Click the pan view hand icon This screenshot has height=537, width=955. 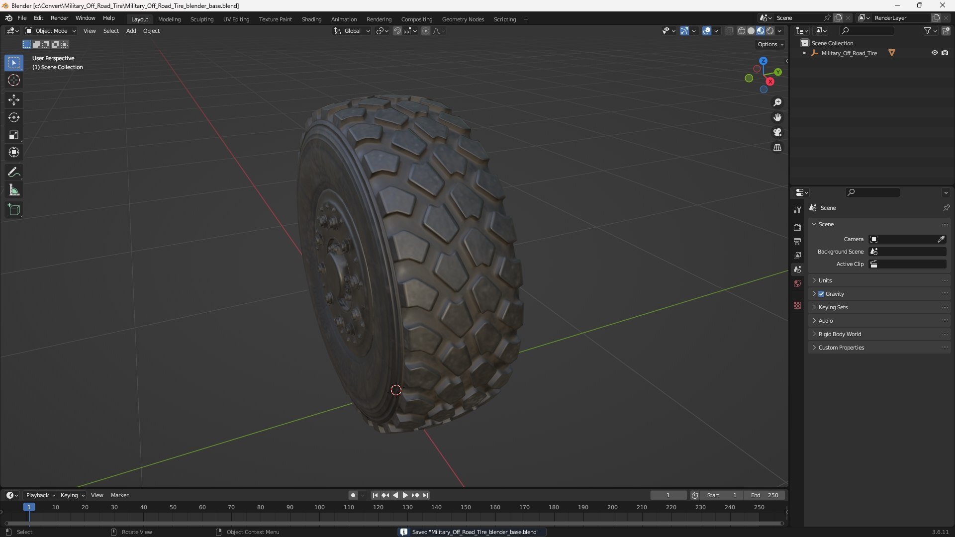click(x=777, y=117)
